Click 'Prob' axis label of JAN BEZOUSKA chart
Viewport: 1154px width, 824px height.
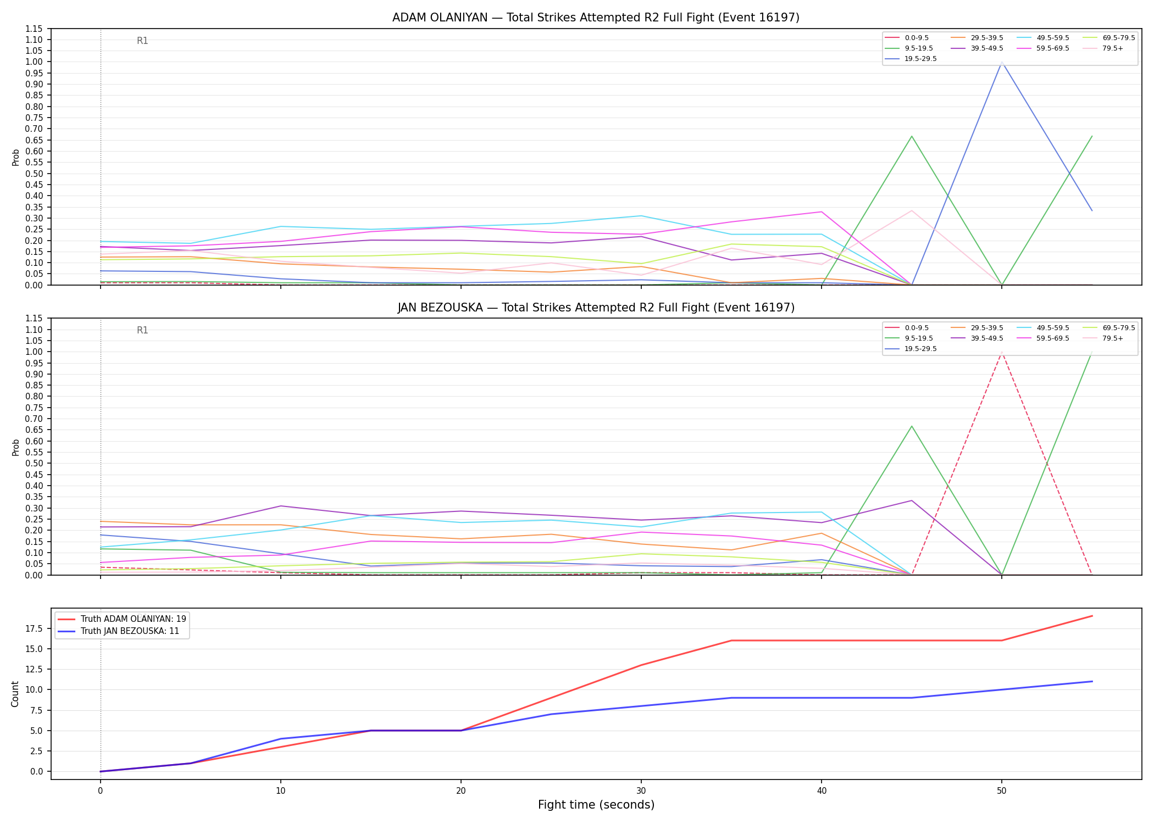(x=16, y=447)
